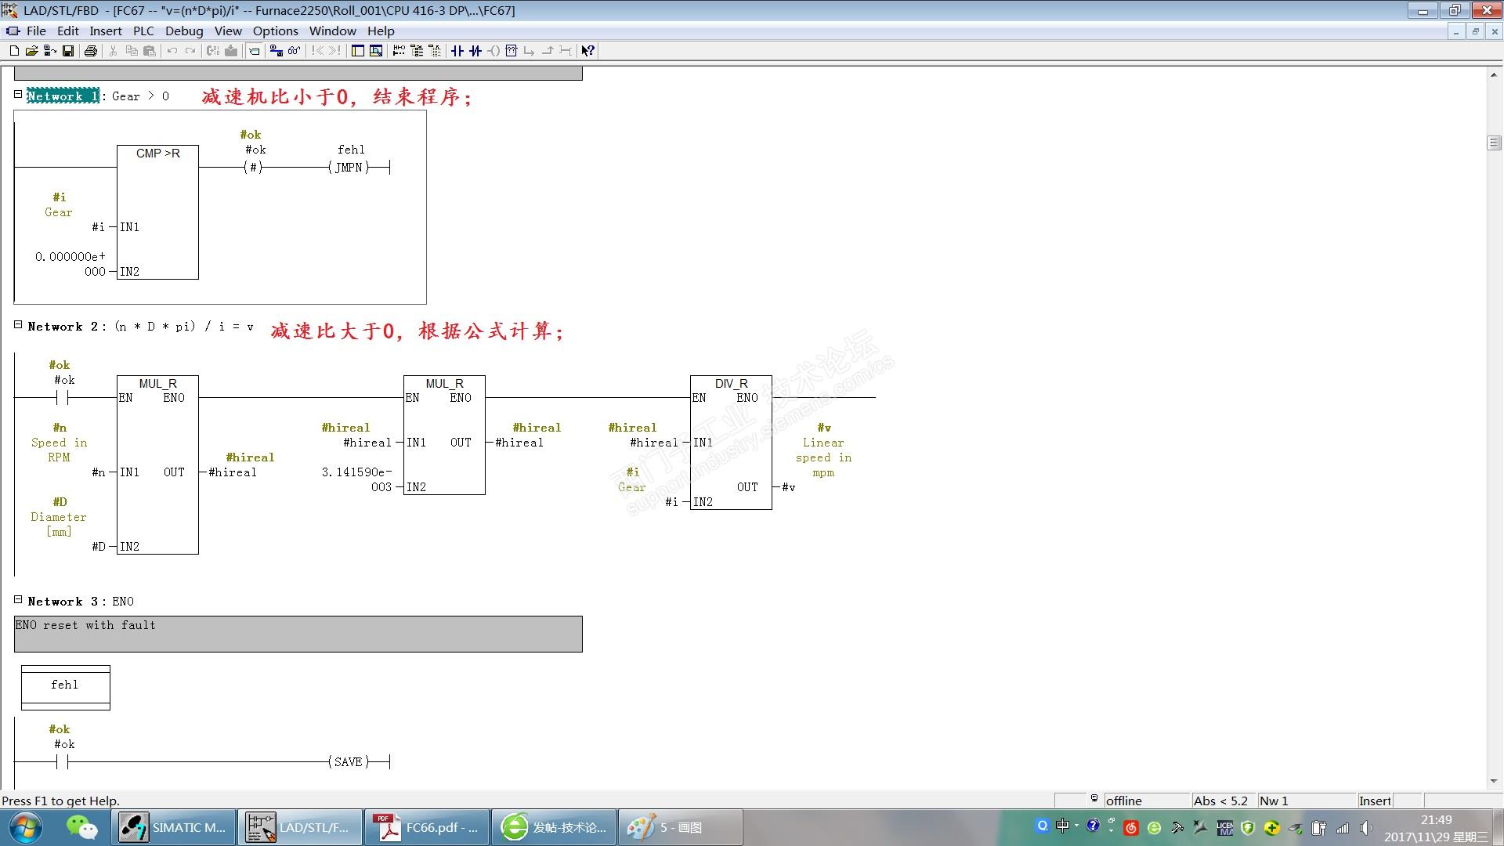Toggle the Overviews panel icon
This screenshot has width=1504, height=846.
coord(358,51)
